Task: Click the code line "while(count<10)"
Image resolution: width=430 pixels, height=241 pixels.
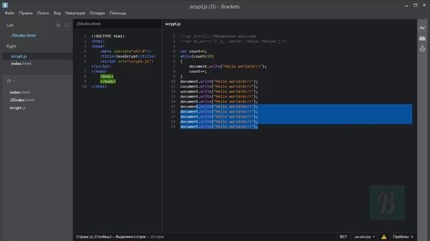Action: coord(197,56)
